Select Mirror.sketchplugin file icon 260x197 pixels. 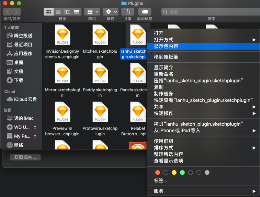tap(63, 73)
